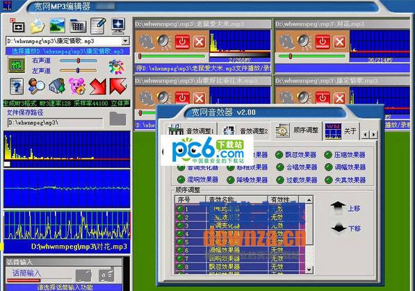The image size is (415, 291).
Task: Open the notepad with pen icon
Action: (97, 26)
